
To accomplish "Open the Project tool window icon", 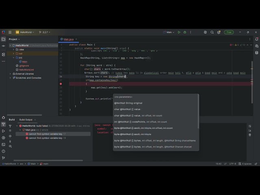I will tap(3, 39).
